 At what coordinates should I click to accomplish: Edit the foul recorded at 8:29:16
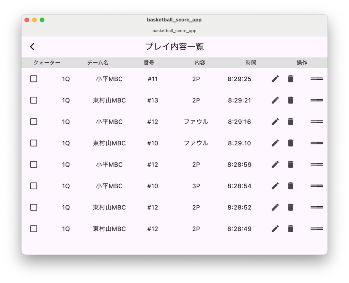pos(275,122)
